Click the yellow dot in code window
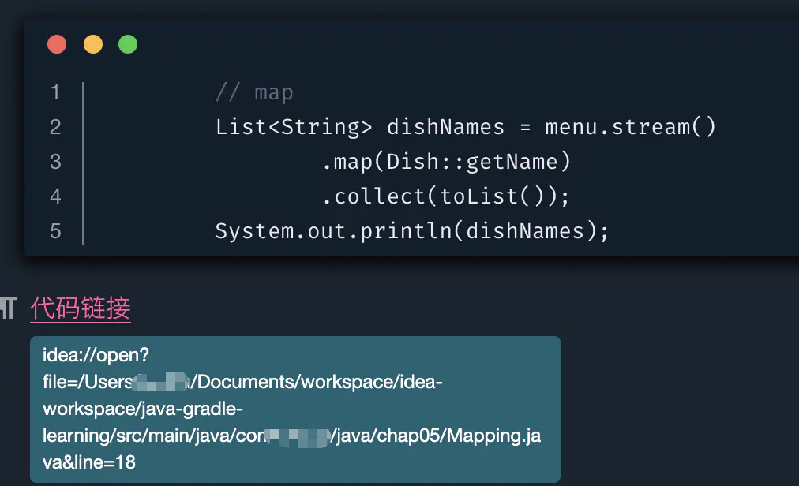This screenshot has height=486, width=799. 93,44
